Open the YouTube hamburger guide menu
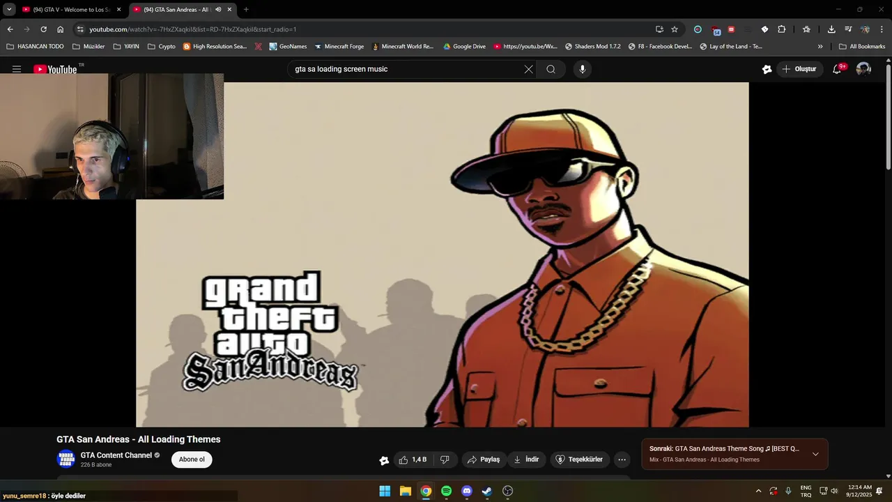This screenshot has height=502, width=892. pos(17,69)
